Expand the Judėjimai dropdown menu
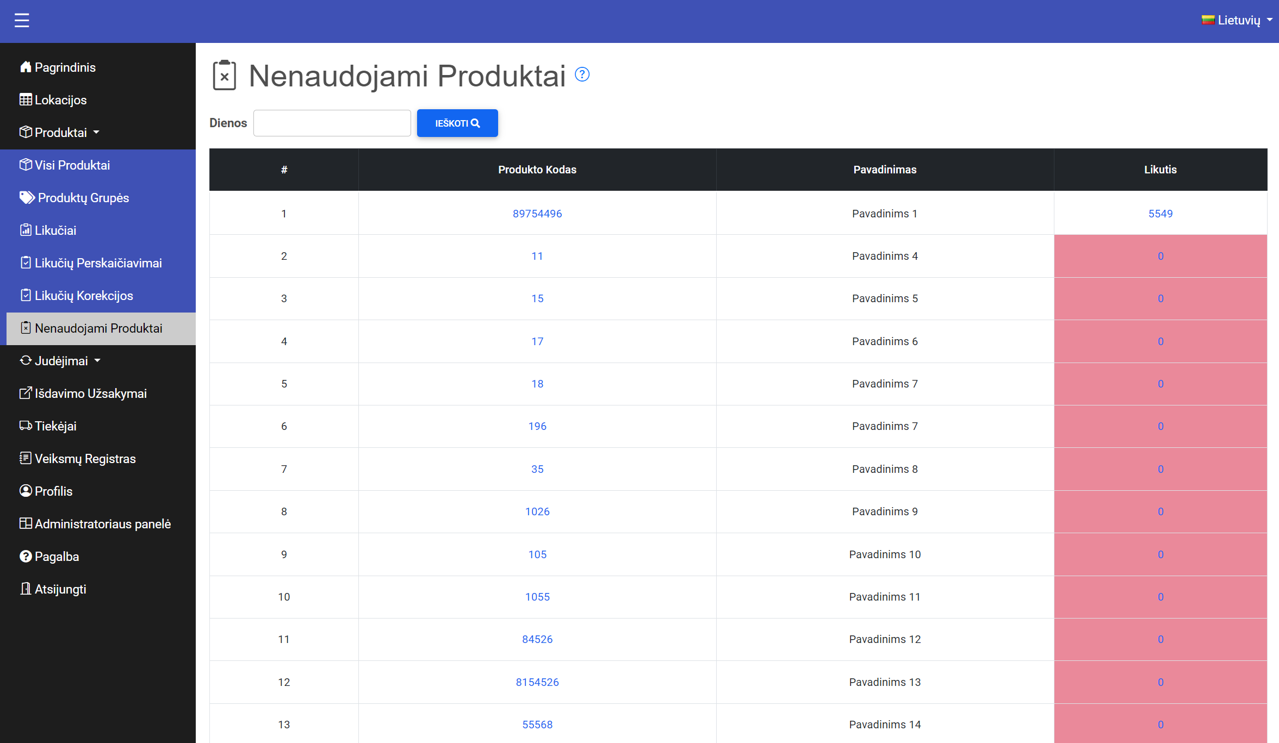The width and height of the screenshot is (1279, 743). (61, 360)
